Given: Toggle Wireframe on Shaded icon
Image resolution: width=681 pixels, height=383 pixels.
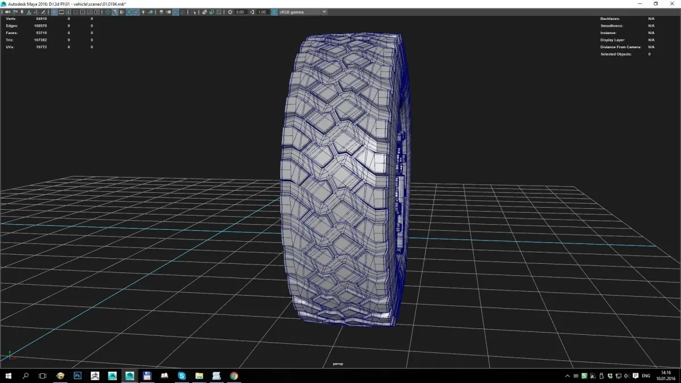Looking at the screenshot, I should [x=129, y=12].
